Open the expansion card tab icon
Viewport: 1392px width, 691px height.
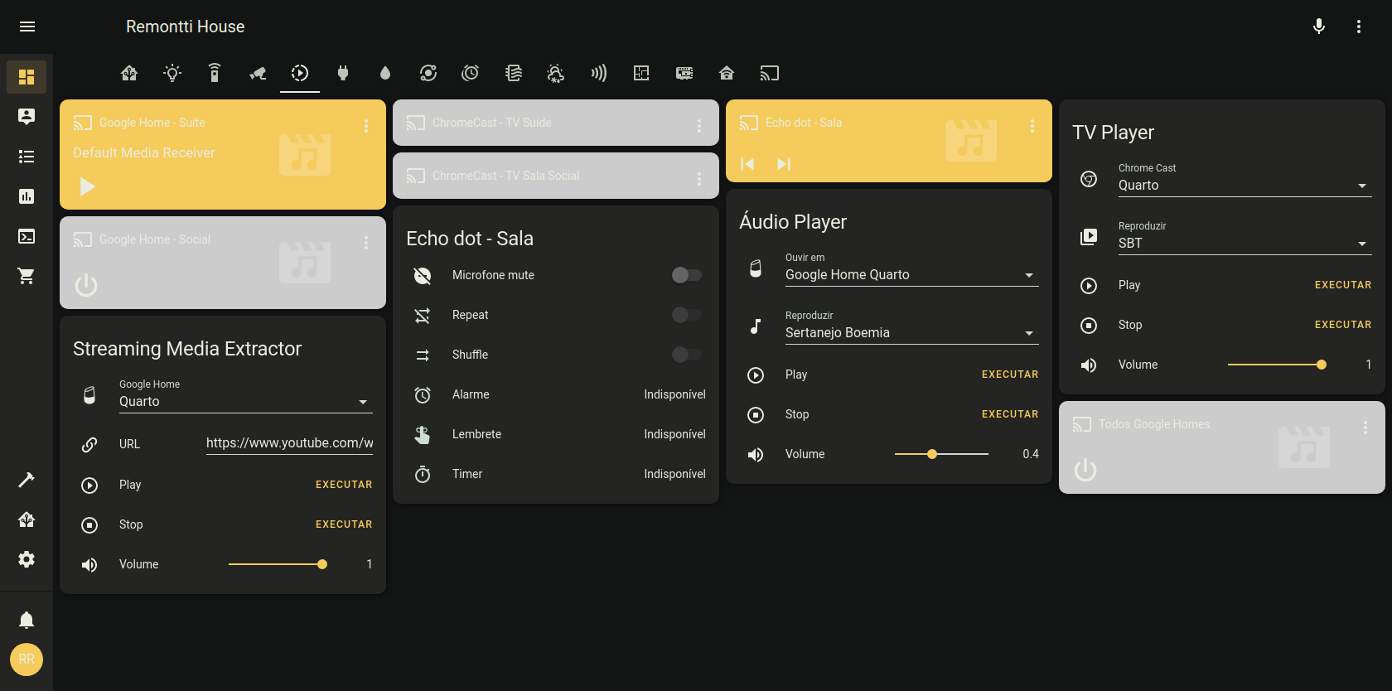[684, 73]
